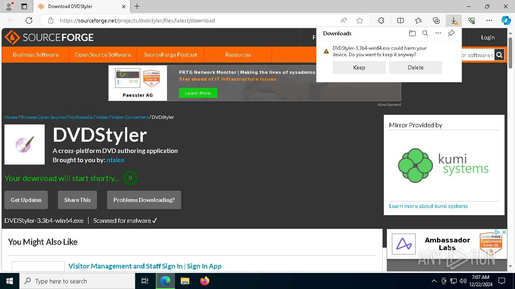Open the Resources menu
The height and width of the screenshot is (289, 515).
tap(238, 55)
